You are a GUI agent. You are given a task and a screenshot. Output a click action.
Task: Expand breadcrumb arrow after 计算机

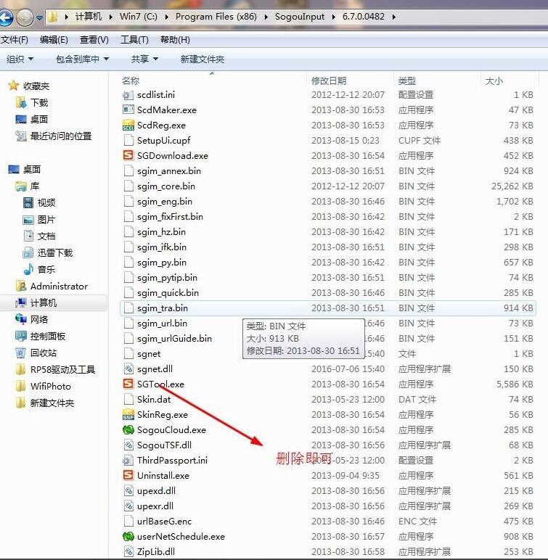coord(111,17)
